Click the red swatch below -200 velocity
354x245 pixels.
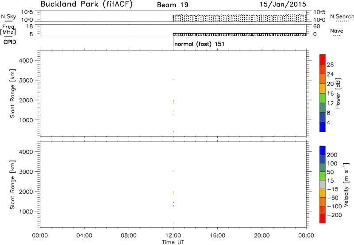323,219
